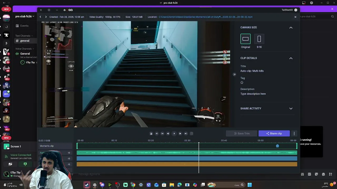Toggle Discord camera button
Image resolution: width=337 pixels, height=189 pixels.
tap(10, 164)
